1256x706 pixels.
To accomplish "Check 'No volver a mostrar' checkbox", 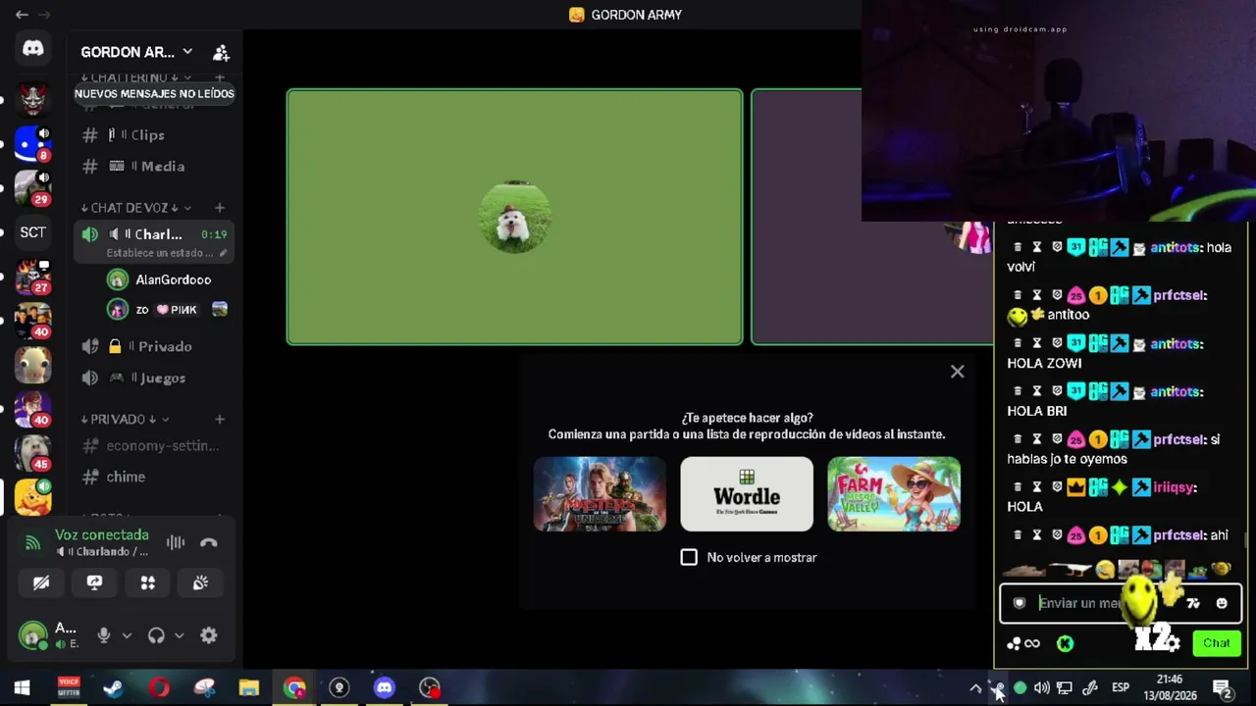I will [689, 557].
